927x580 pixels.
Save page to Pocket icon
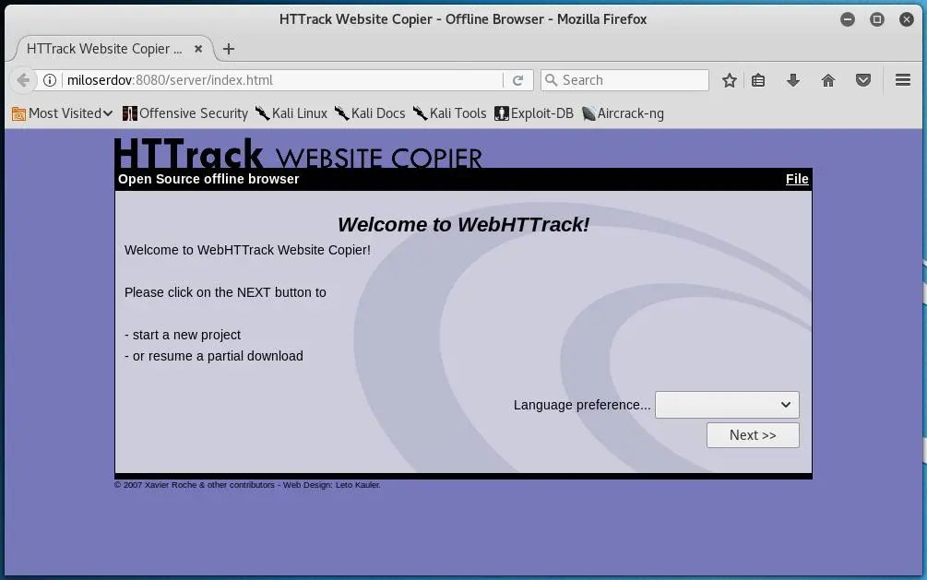[x=863, y=80]
